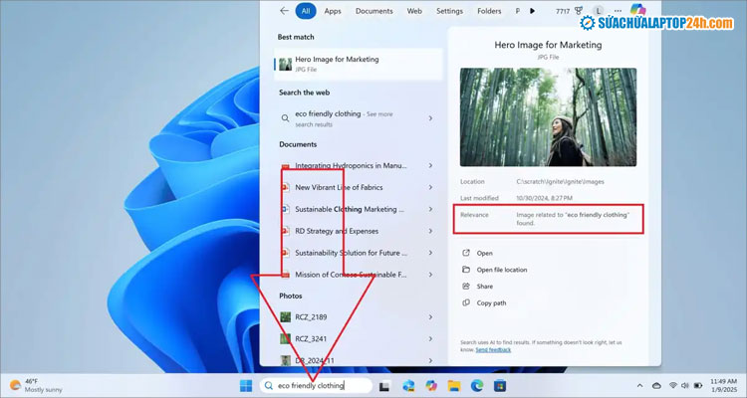Expand the RCZ_3241 photo chevron
747x398 pixels.
[430, 339]
